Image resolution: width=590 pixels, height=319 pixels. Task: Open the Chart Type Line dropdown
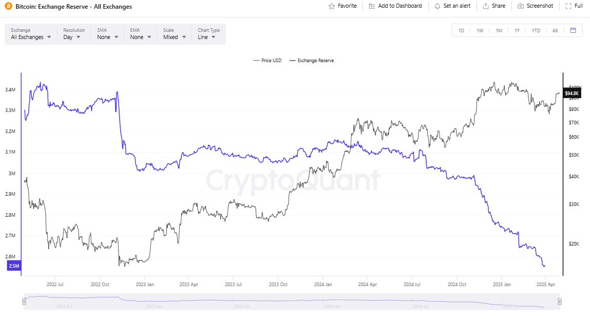[x=209, y=34]
